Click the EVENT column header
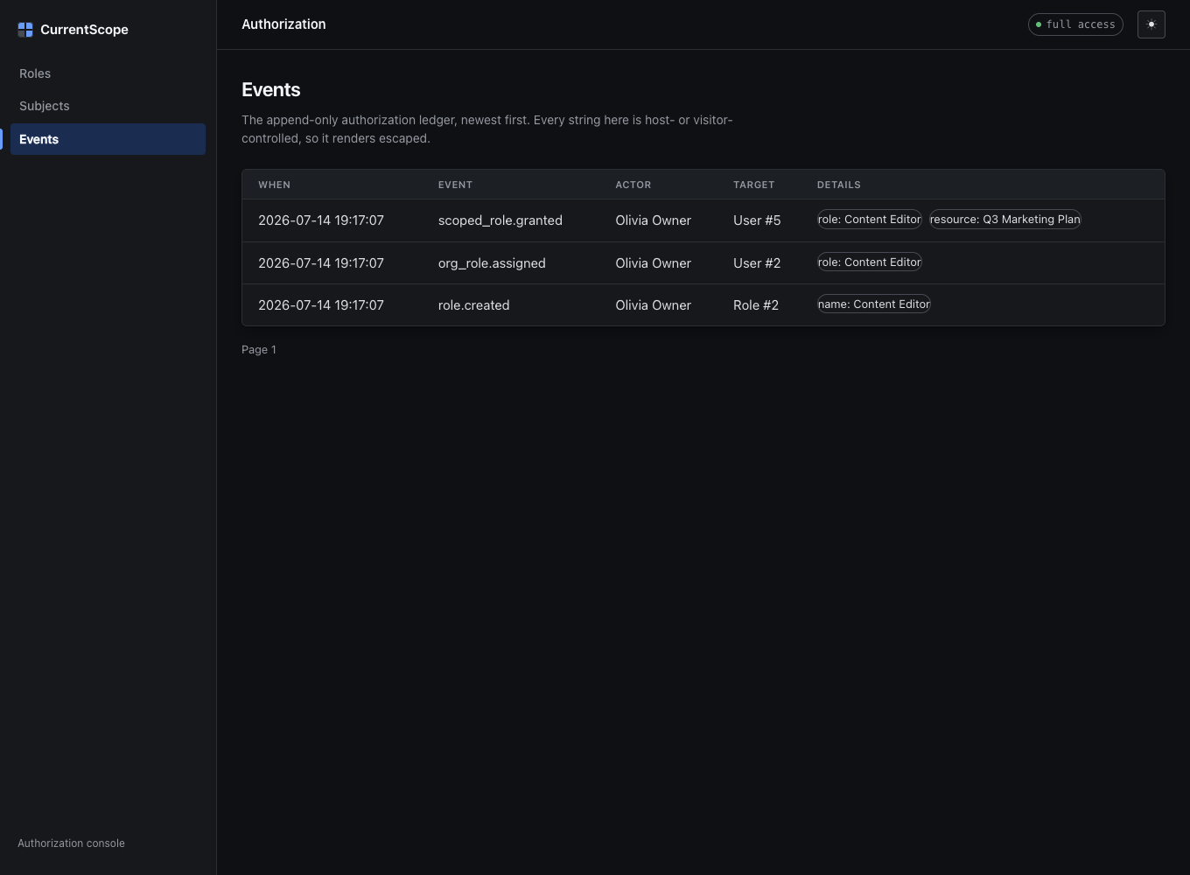 point(455,185)
